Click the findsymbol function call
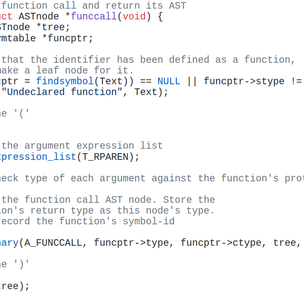Image resolution: width=304 pixels, height=304 pixels. tap(65, 81)
